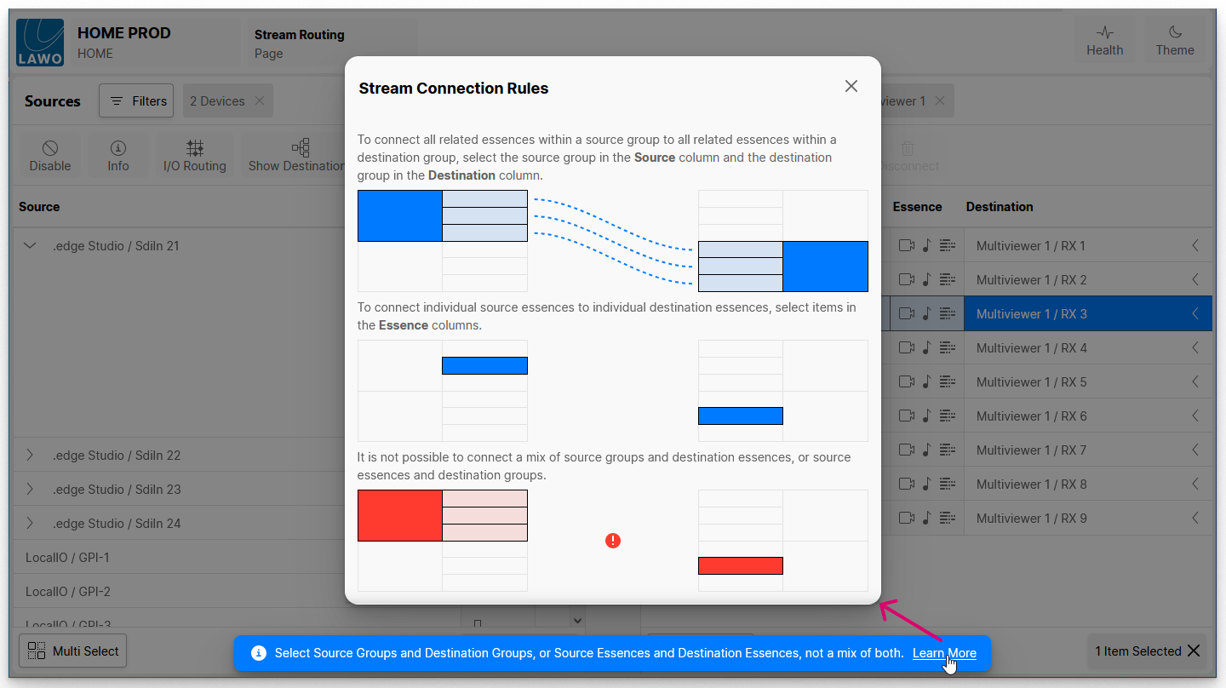Viewport: 1226px width, 688px height.
Task: Toggle the Theme moon icon
Action: pyautogui.click(x=1175, y=41)
